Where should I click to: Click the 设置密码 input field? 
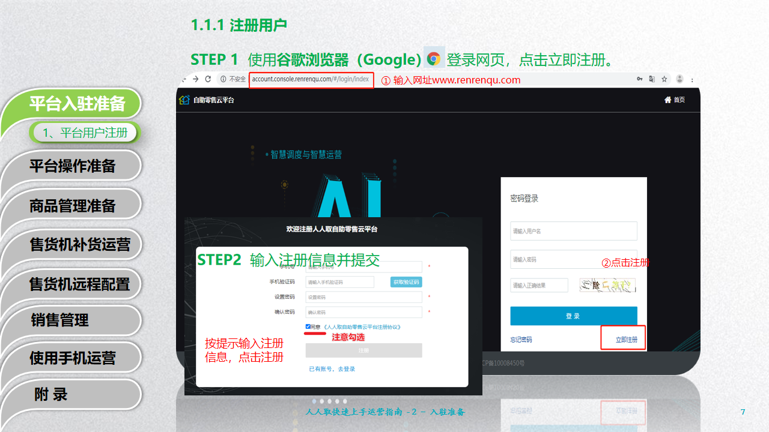click(x=363, y=297)
